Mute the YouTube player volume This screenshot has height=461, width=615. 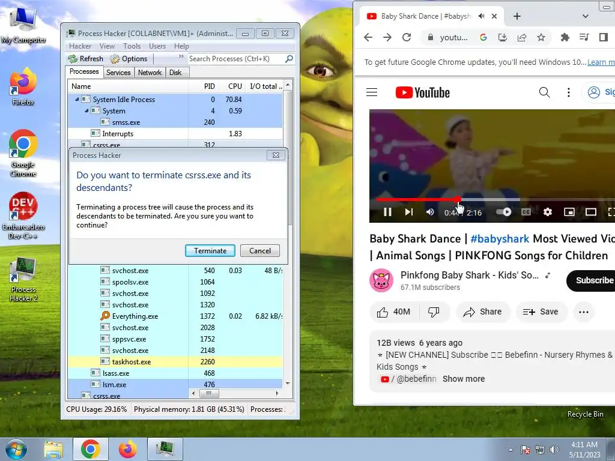pos(430,212)
